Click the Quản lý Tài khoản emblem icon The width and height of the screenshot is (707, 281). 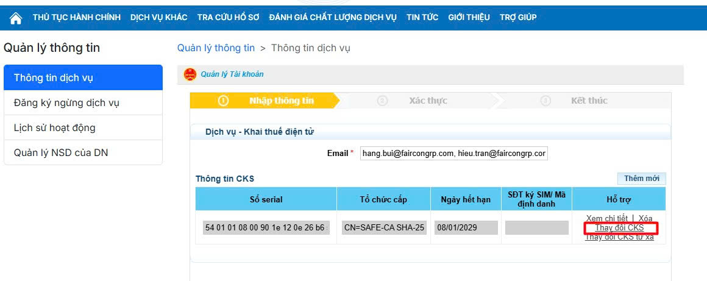coord(190,74)
